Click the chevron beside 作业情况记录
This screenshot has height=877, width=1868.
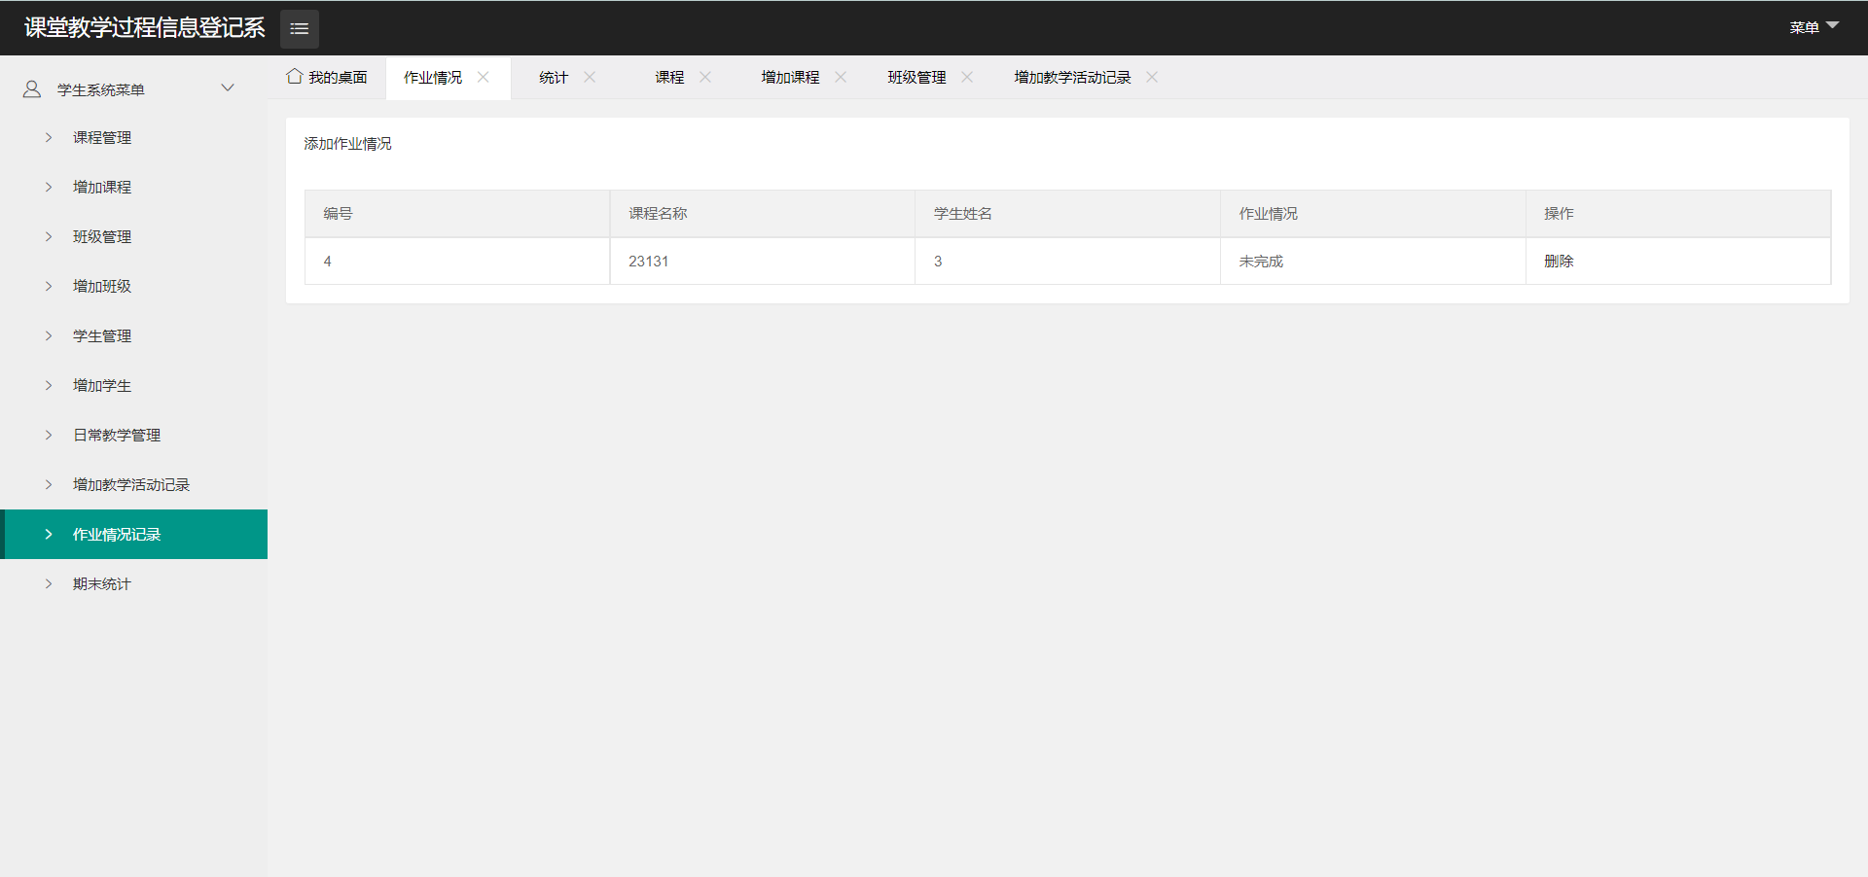(x=49, y=534)
